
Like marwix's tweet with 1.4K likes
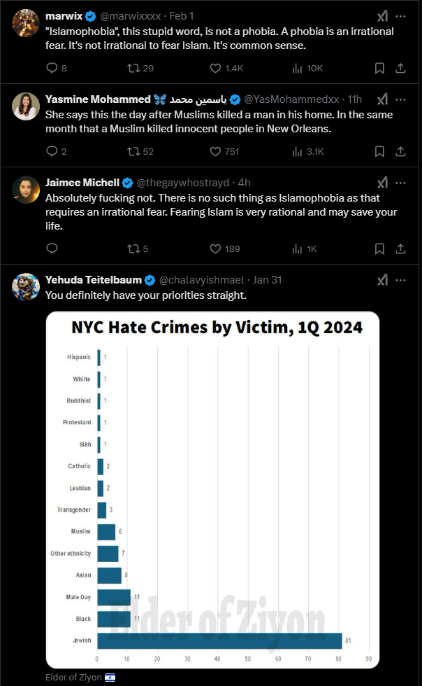coord(226,69)
